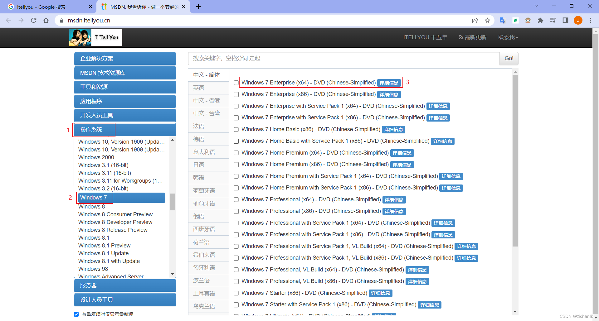
Task: Check Windows 7 Professional (x86) DVD checkbox
Action: (236, 211)
